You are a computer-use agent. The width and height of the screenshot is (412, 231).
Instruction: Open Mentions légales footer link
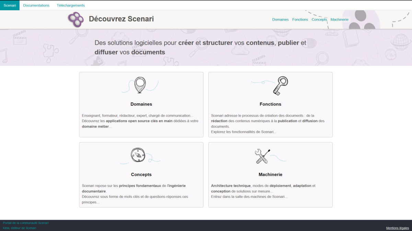398,228
